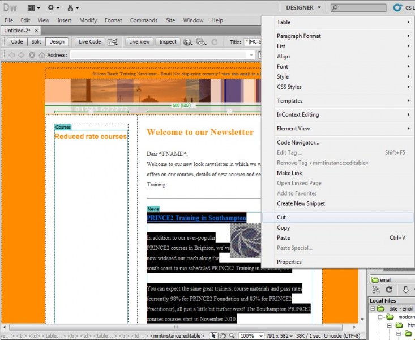Screen dimensions: 415x340
Task: Click the Refresh icon in Files panel
Action: (390, 290)
